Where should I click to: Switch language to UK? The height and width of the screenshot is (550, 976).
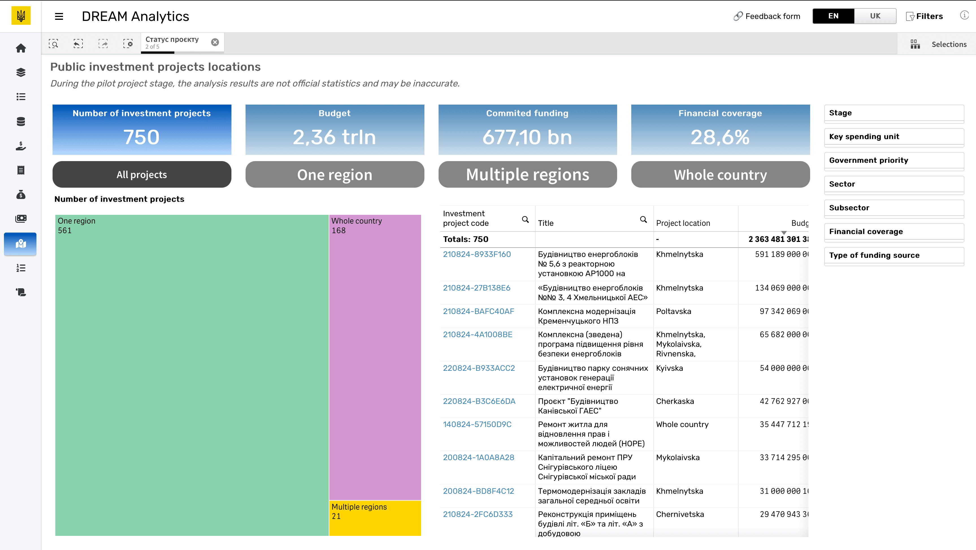[x=875, y=16]
